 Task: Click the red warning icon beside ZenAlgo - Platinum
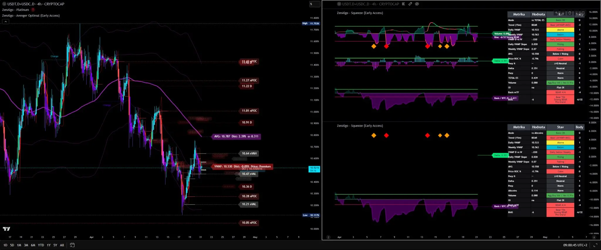(33, 10)
